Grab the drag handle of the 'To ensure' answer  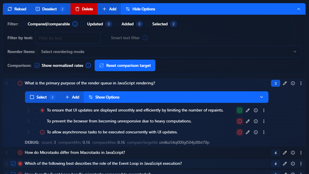pos(28,110)
